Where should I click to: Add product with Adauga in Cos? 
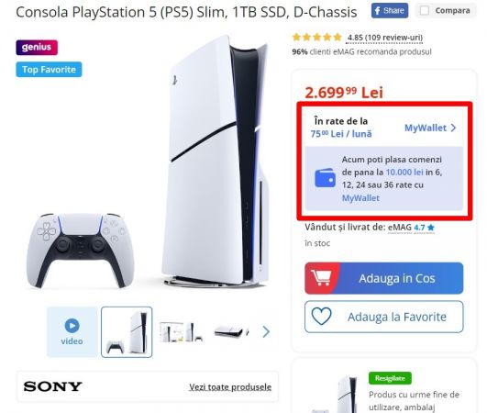(384, 278)
